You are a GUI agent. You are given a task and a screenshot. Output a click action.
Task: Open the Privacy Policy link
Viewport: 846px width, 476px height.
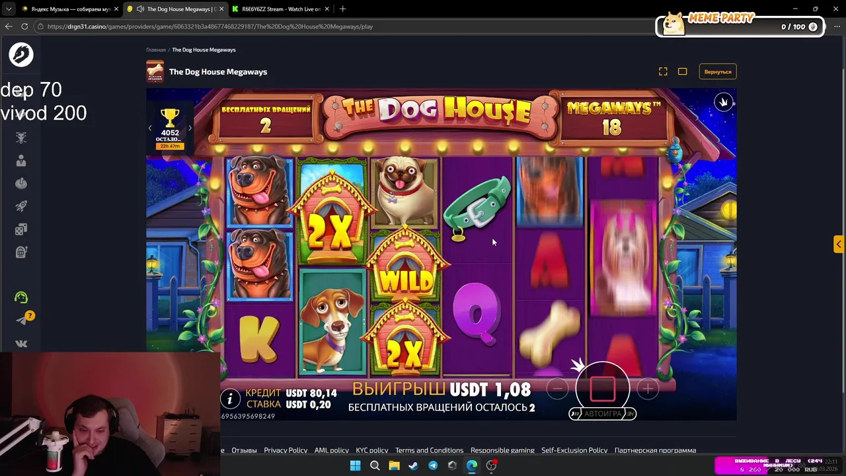[286, 450]
